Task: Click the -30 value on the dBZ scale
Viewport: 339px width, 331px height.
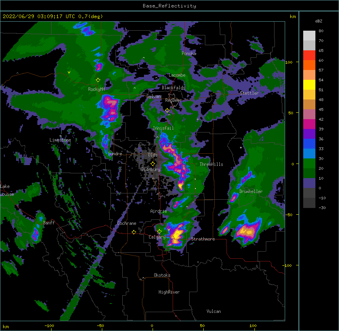Action: point(322,208)
